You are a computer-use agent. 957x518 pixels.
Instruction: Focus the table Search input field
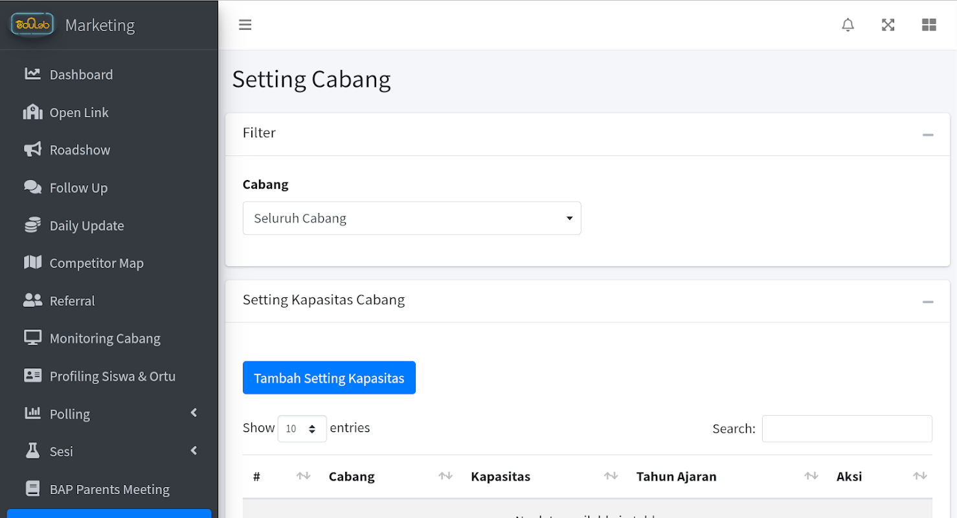pos(846,429)
